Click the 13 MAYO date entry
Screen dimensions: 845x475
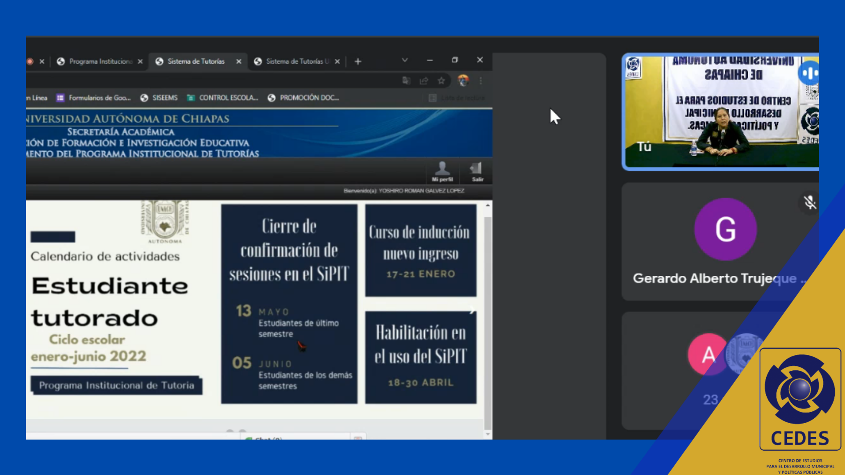coord(287,322)
